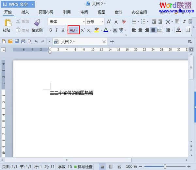
Task: Open the WPS 文字 application menu
Action: (18, 4)
